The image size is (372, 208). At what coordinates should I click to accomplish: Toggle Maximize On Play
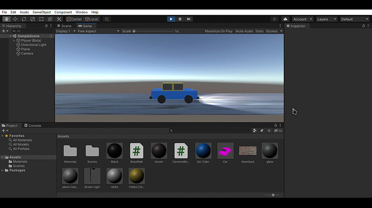click(218, 31)
